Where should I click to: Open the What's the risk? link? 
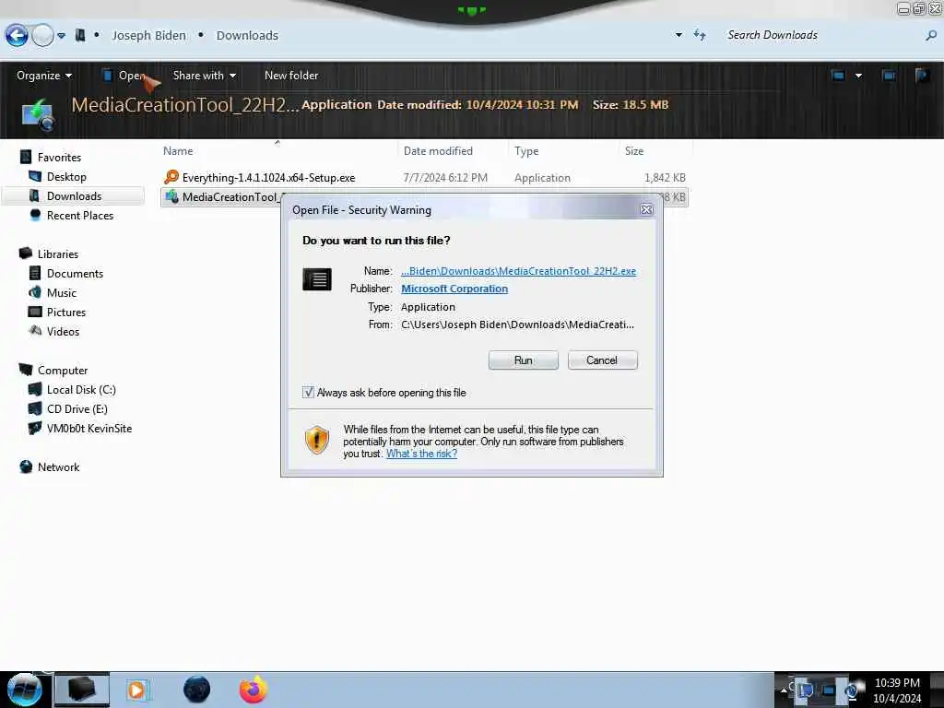(421, 454)
